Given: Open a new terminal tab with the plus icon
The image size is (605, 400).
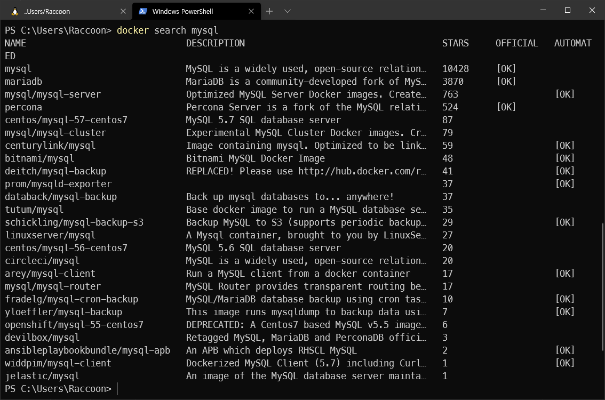Looking at the screenshot, I should click(x=269, y=11).
